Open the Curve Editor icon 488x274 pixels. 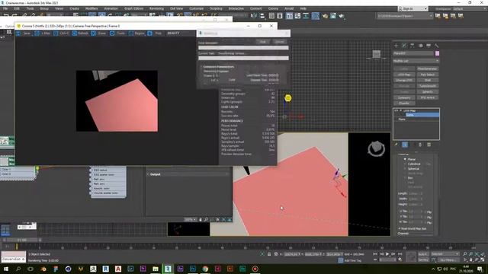tap(297, 16)
